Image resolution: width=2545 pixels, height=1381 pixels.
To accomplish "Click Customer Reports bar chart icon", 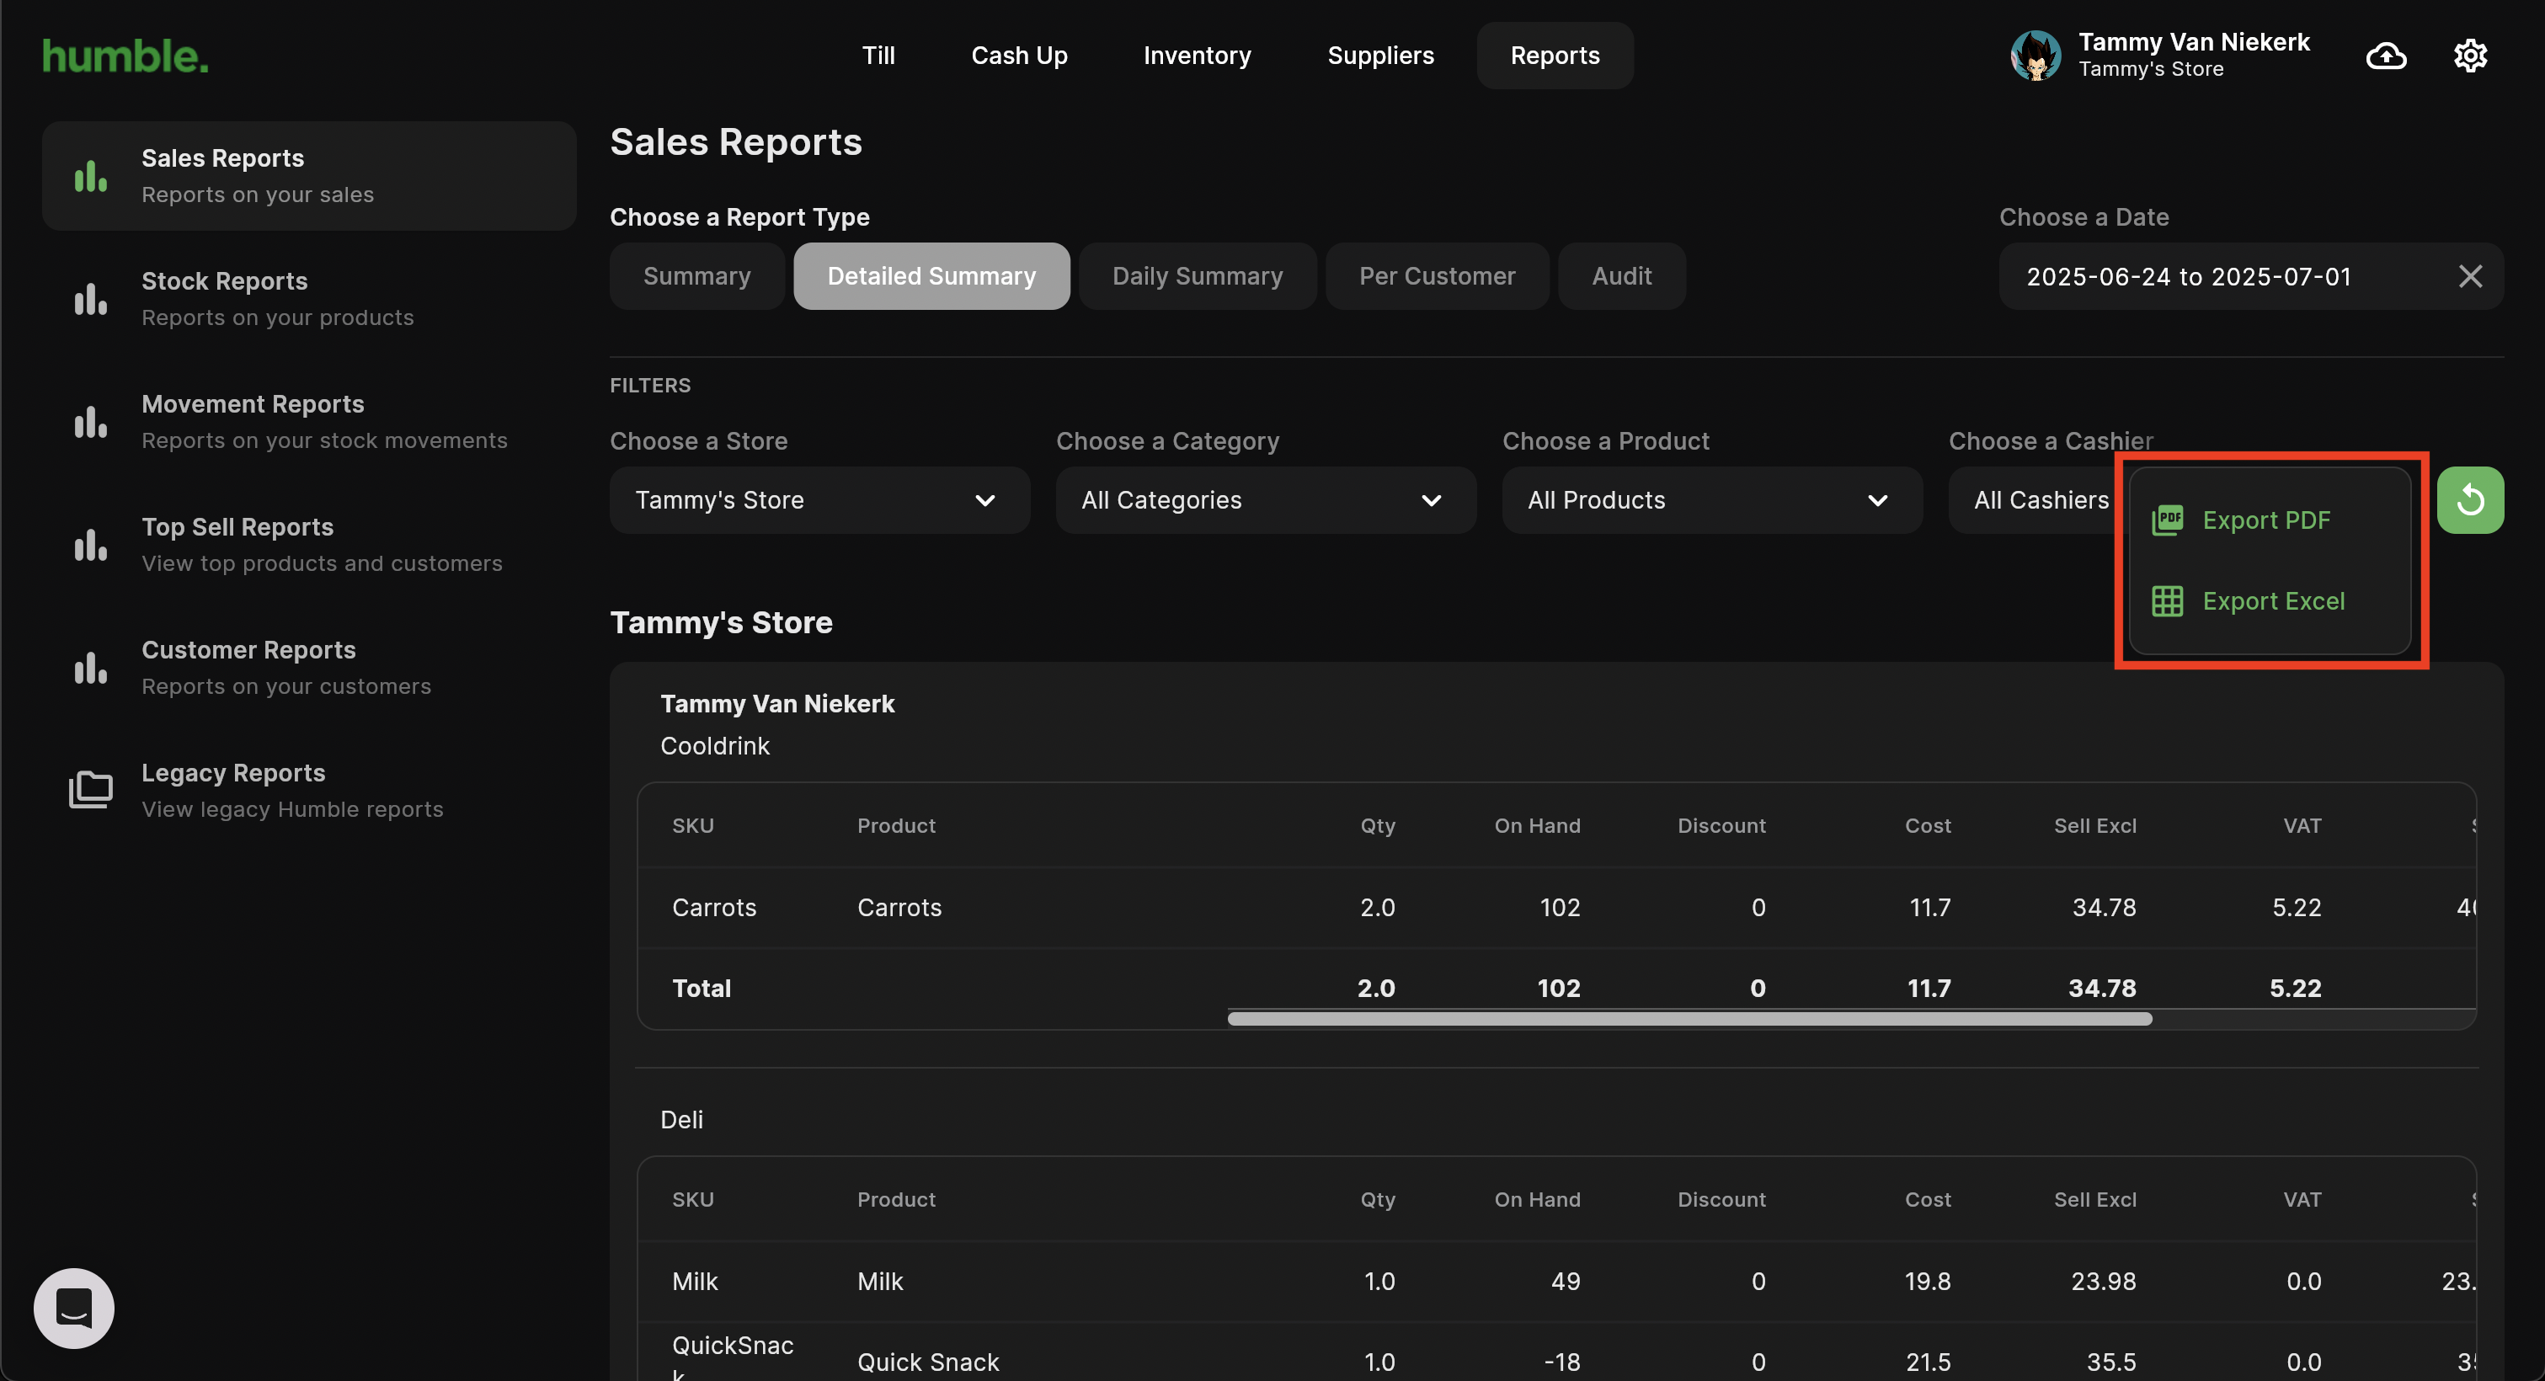I will (x=91, y=669).
